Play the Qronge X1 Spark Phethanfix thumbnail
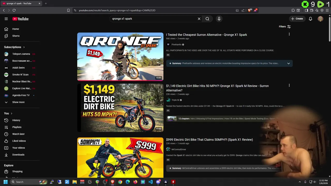This screenshot has width=331, height=186. 120,57
